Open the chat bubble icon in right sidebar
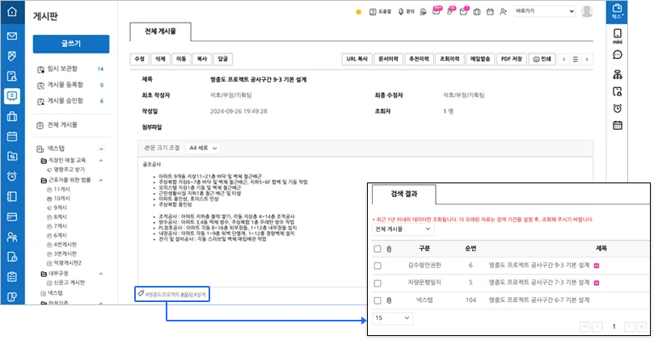This screenshot has height=340, width=654. pyautogui.click(x=617, y=55)
